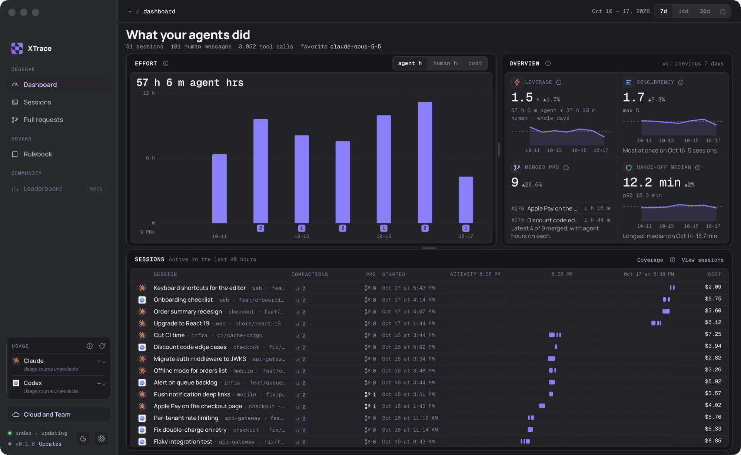The image size is (741, 455).
Task: Toggle dark mode moon icon
Action: (x=83, y=439)
